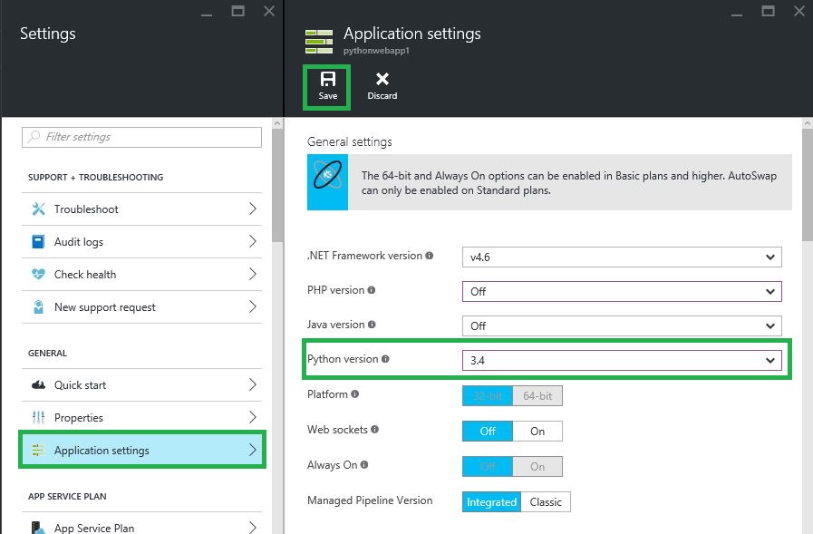Expand Application settings via its chevron

tap(253, 450)
